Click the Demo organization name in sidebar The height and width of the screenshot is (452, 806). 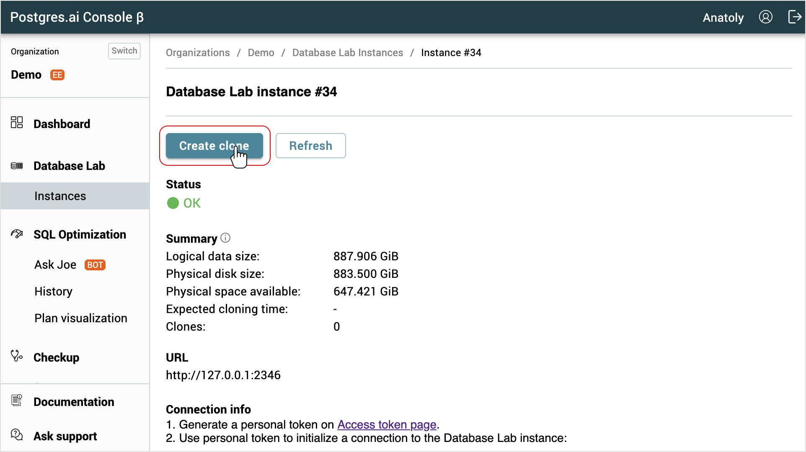(26, 75)
